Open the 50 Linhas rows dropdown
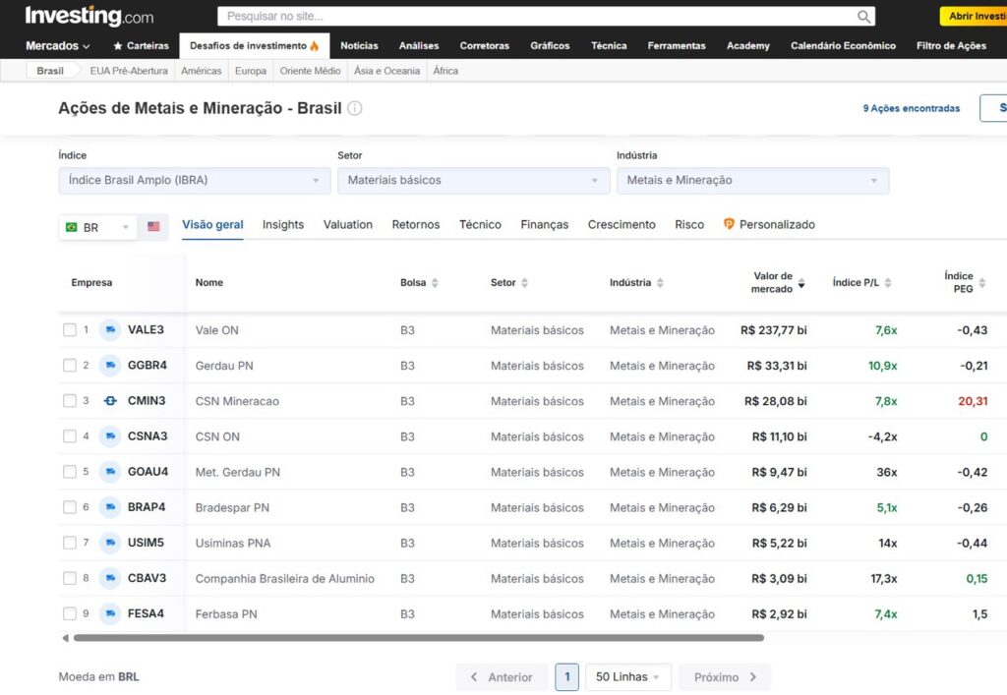Image resolution: width=1007 pixels, height=695 pixels. (x=628, y=677)
